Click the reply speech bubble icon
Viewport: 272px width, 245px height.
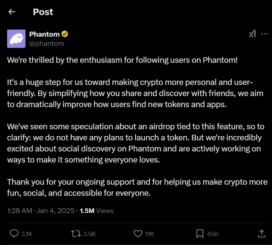coord(14,234)
